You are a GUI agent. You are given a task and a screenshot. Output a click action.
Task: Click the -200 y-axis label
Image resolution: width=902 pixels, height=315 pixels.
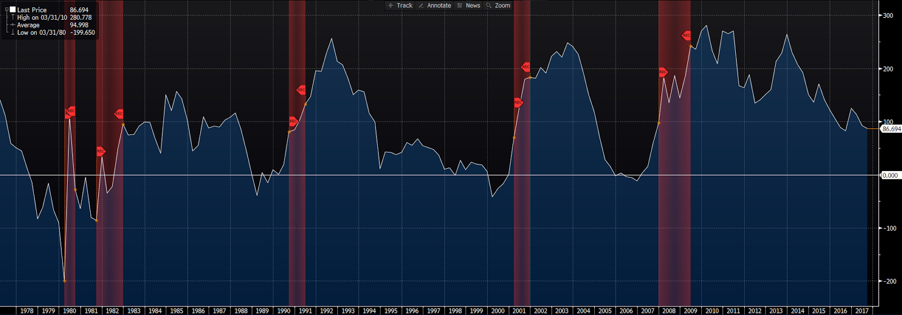pos(889,281)
